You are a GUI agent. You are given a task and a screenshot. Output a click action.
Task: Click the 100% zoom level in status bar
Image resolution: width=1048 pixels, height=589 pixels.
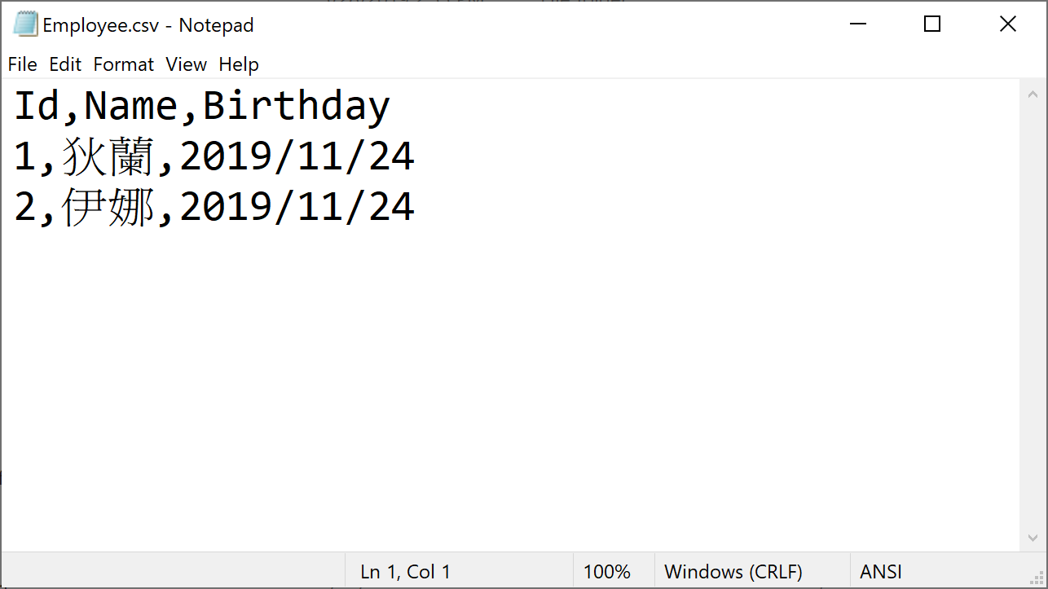pyautogui.click(x=606, y=572)
